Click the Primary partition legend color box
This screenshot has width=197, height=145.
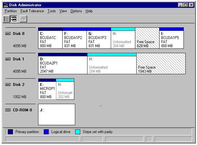coord(10,132)
